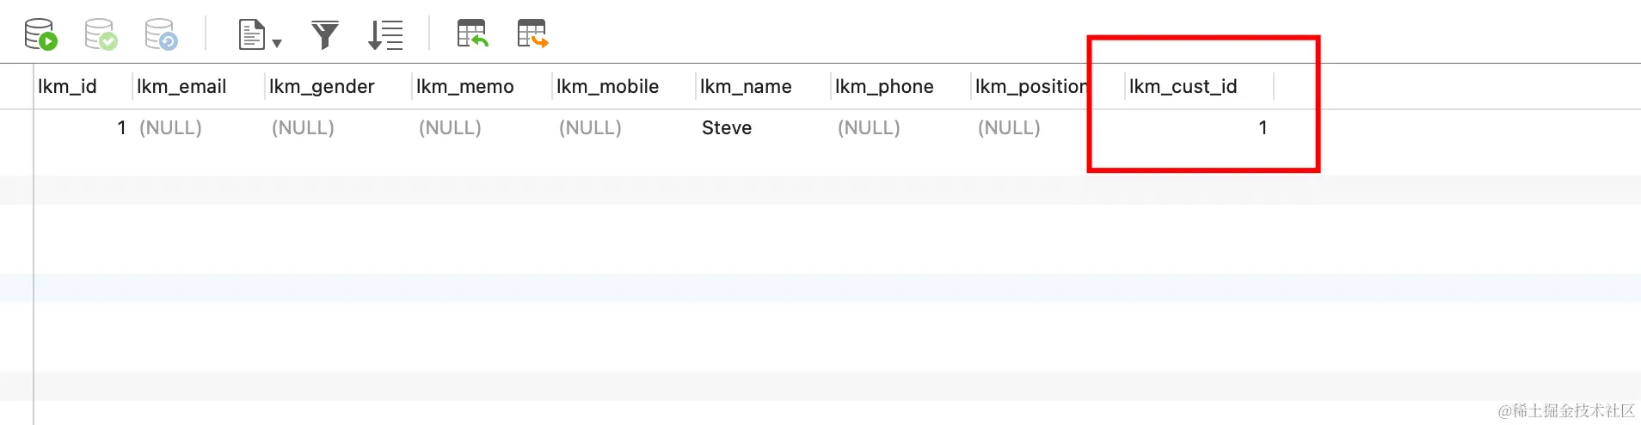Viewport: 1641px width, 425px height.
Task: Open the filter funnel tool
Action: pyautogui.click(x=325, y=35)
